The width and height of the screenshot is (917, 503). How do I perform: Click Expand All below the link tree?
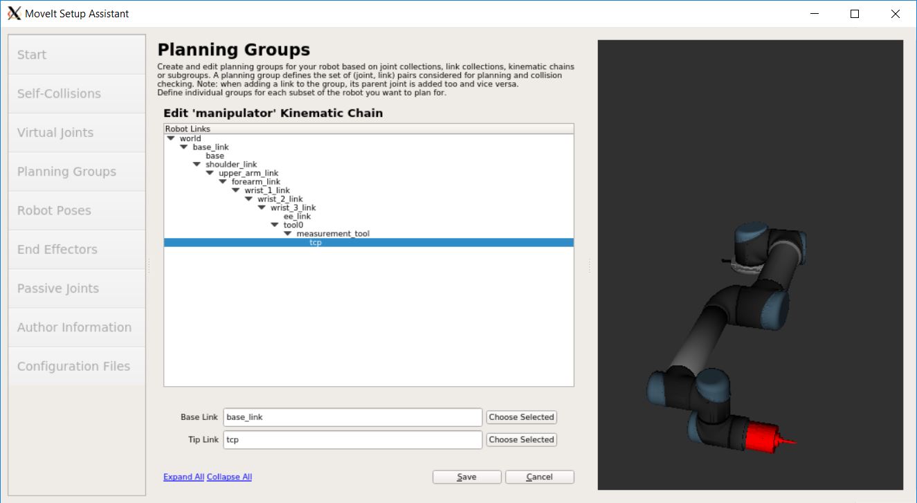[x=183, y=477]
